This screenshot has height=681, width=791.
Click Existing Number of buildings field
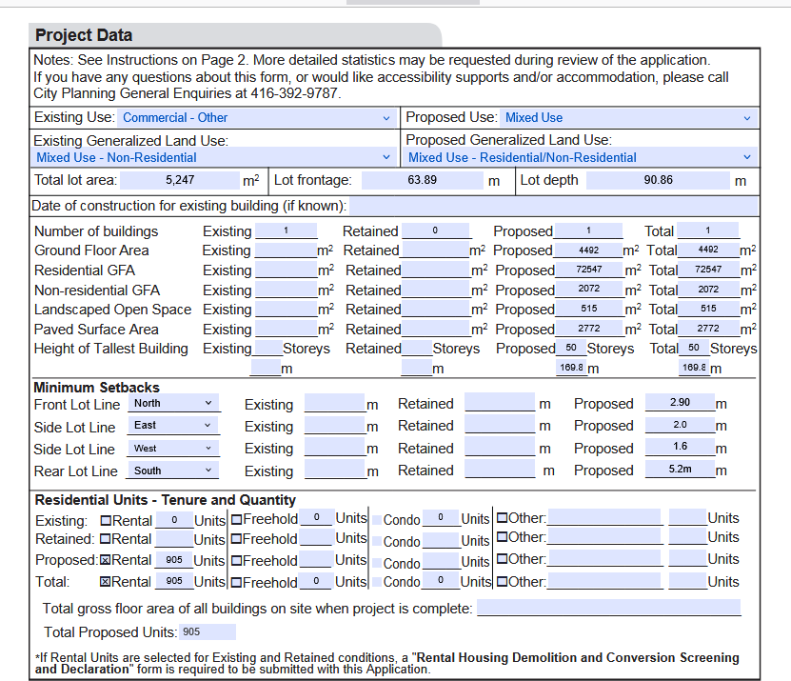[285, 231]
